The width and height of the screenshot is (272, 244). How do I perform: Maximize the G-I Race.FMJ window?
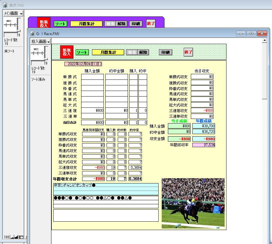(251, 33)
